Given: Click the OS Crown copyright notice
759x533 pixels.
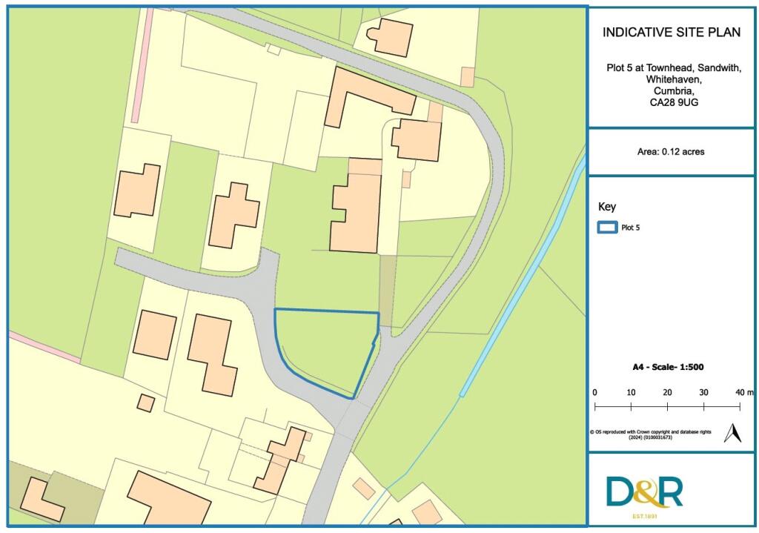Looking at the screenshot, I should point(650,434).
